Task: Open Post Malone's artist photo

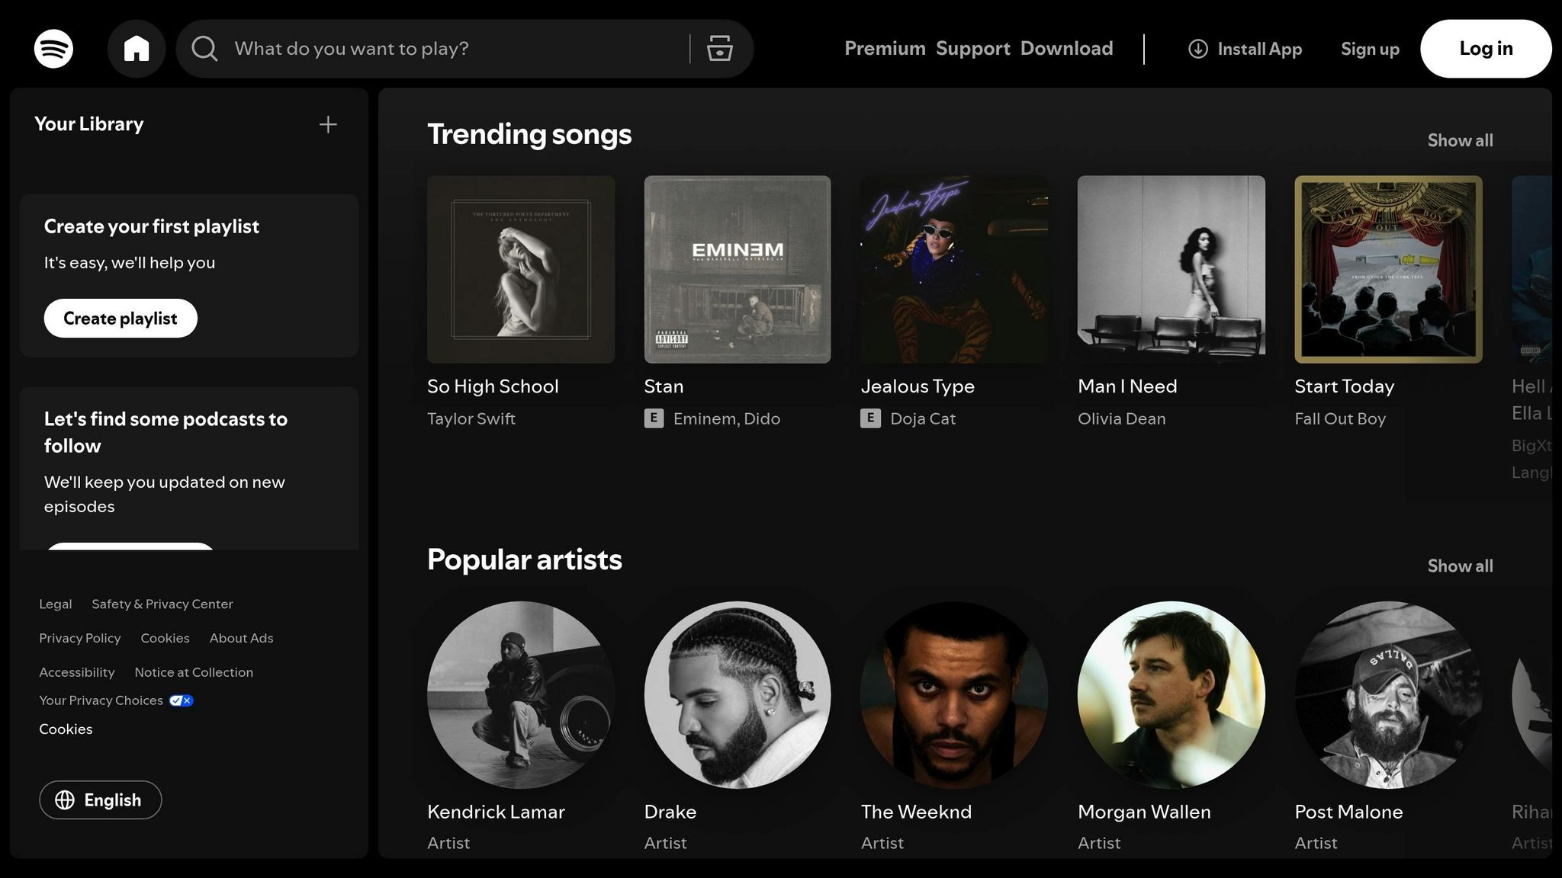Action: click(1388, 695)
